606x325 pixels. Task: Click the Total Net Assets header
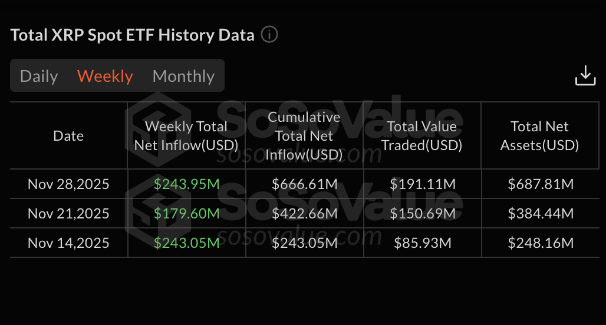540,136
